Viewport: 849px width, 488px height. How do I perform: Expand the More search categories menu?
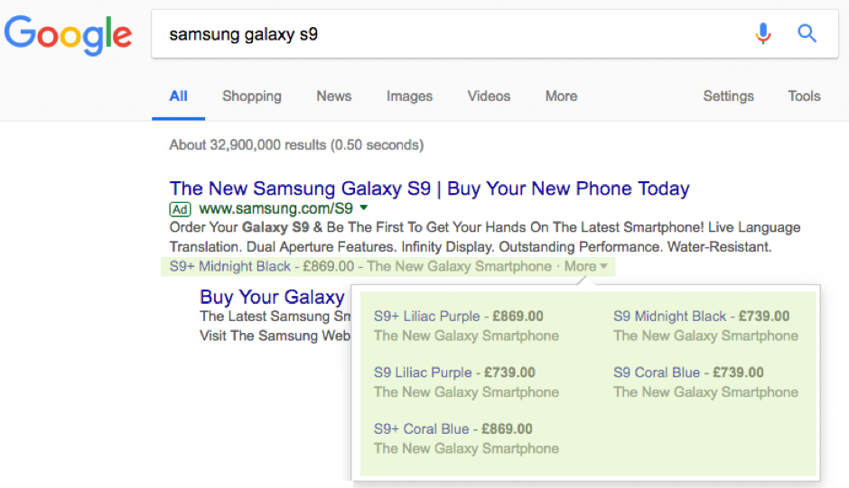click(561, 97)
